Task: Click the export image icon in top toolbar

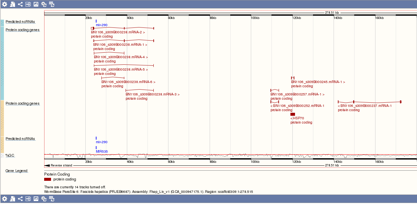Action: click(36, 4)
